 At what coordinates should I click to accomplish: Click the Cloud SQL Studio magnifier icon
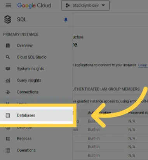pos(8,57)
